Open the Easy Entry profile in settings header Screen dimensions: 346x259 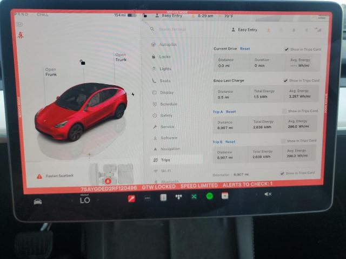pos(244,30)
